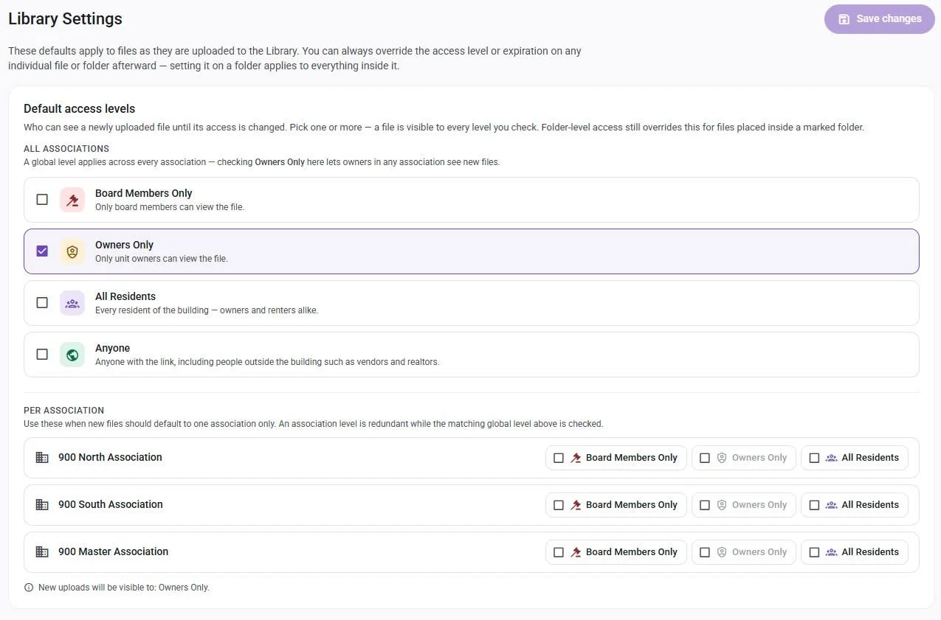
Task: Tick All Residents checkbox for 900 South
Action: (814, 505)
